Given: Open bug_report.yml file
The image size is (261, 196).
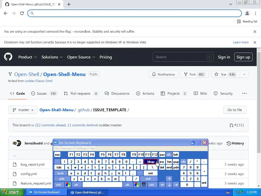Looking at the screenshot, I should pyautogui.click(x=32, y=165).
